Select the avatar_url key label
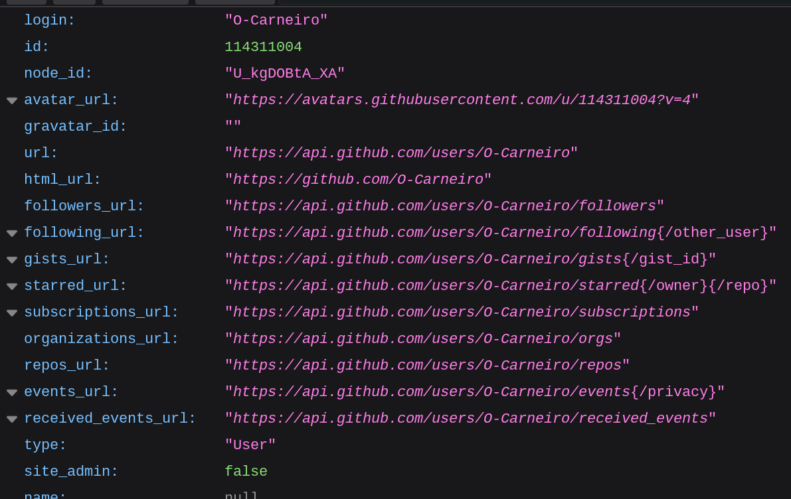 [x=71, y=100]
